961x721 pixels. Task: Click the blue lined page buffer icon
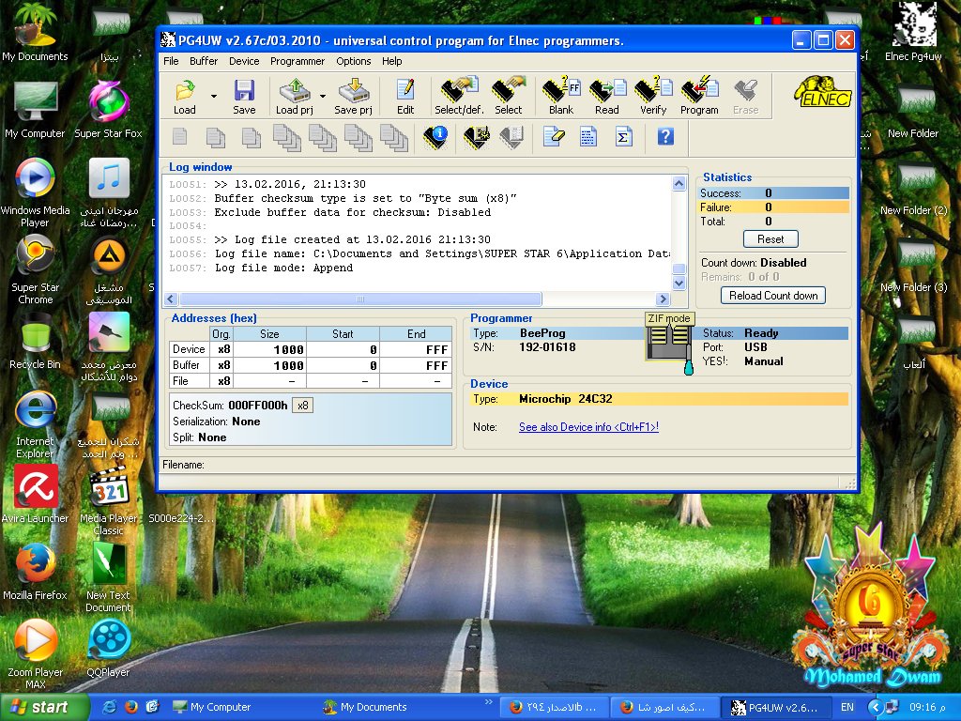pos(588,137)
